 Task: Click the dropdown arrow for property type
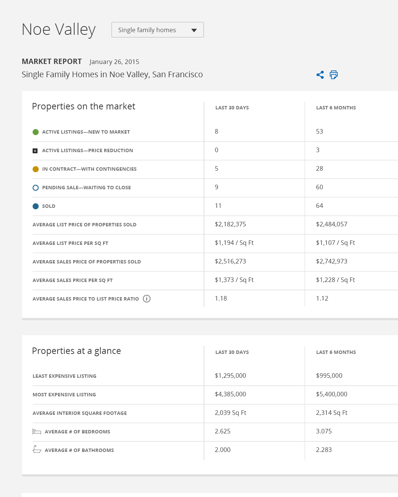pos(194,30)
